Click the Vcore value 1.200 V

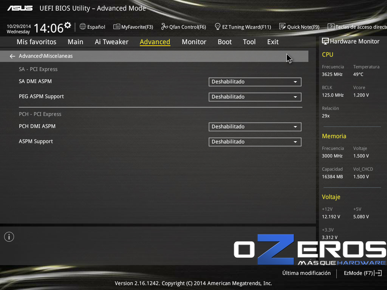tap(361, 95)
